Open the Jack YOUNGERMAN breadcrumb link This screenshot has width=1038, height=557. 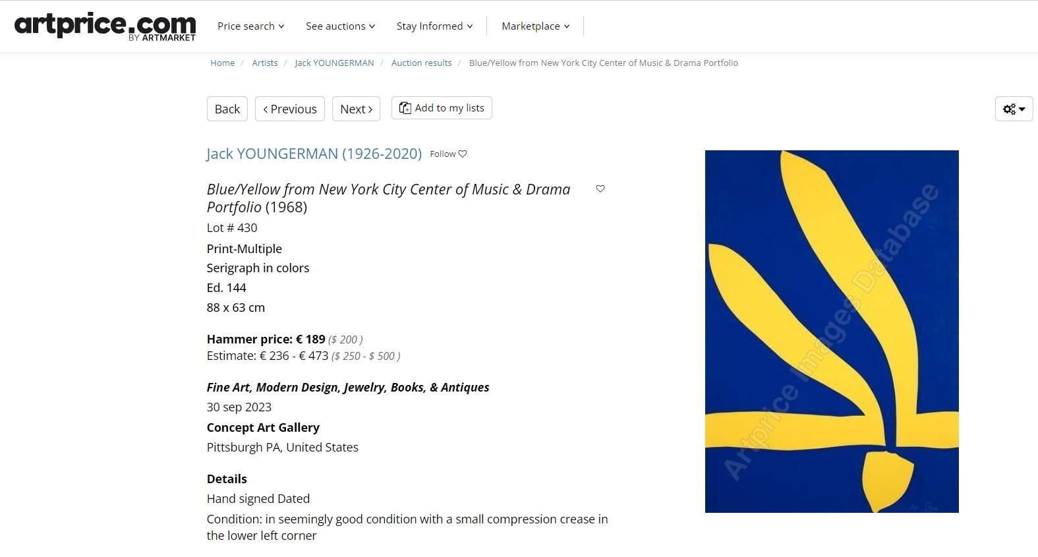pos(334,63)
